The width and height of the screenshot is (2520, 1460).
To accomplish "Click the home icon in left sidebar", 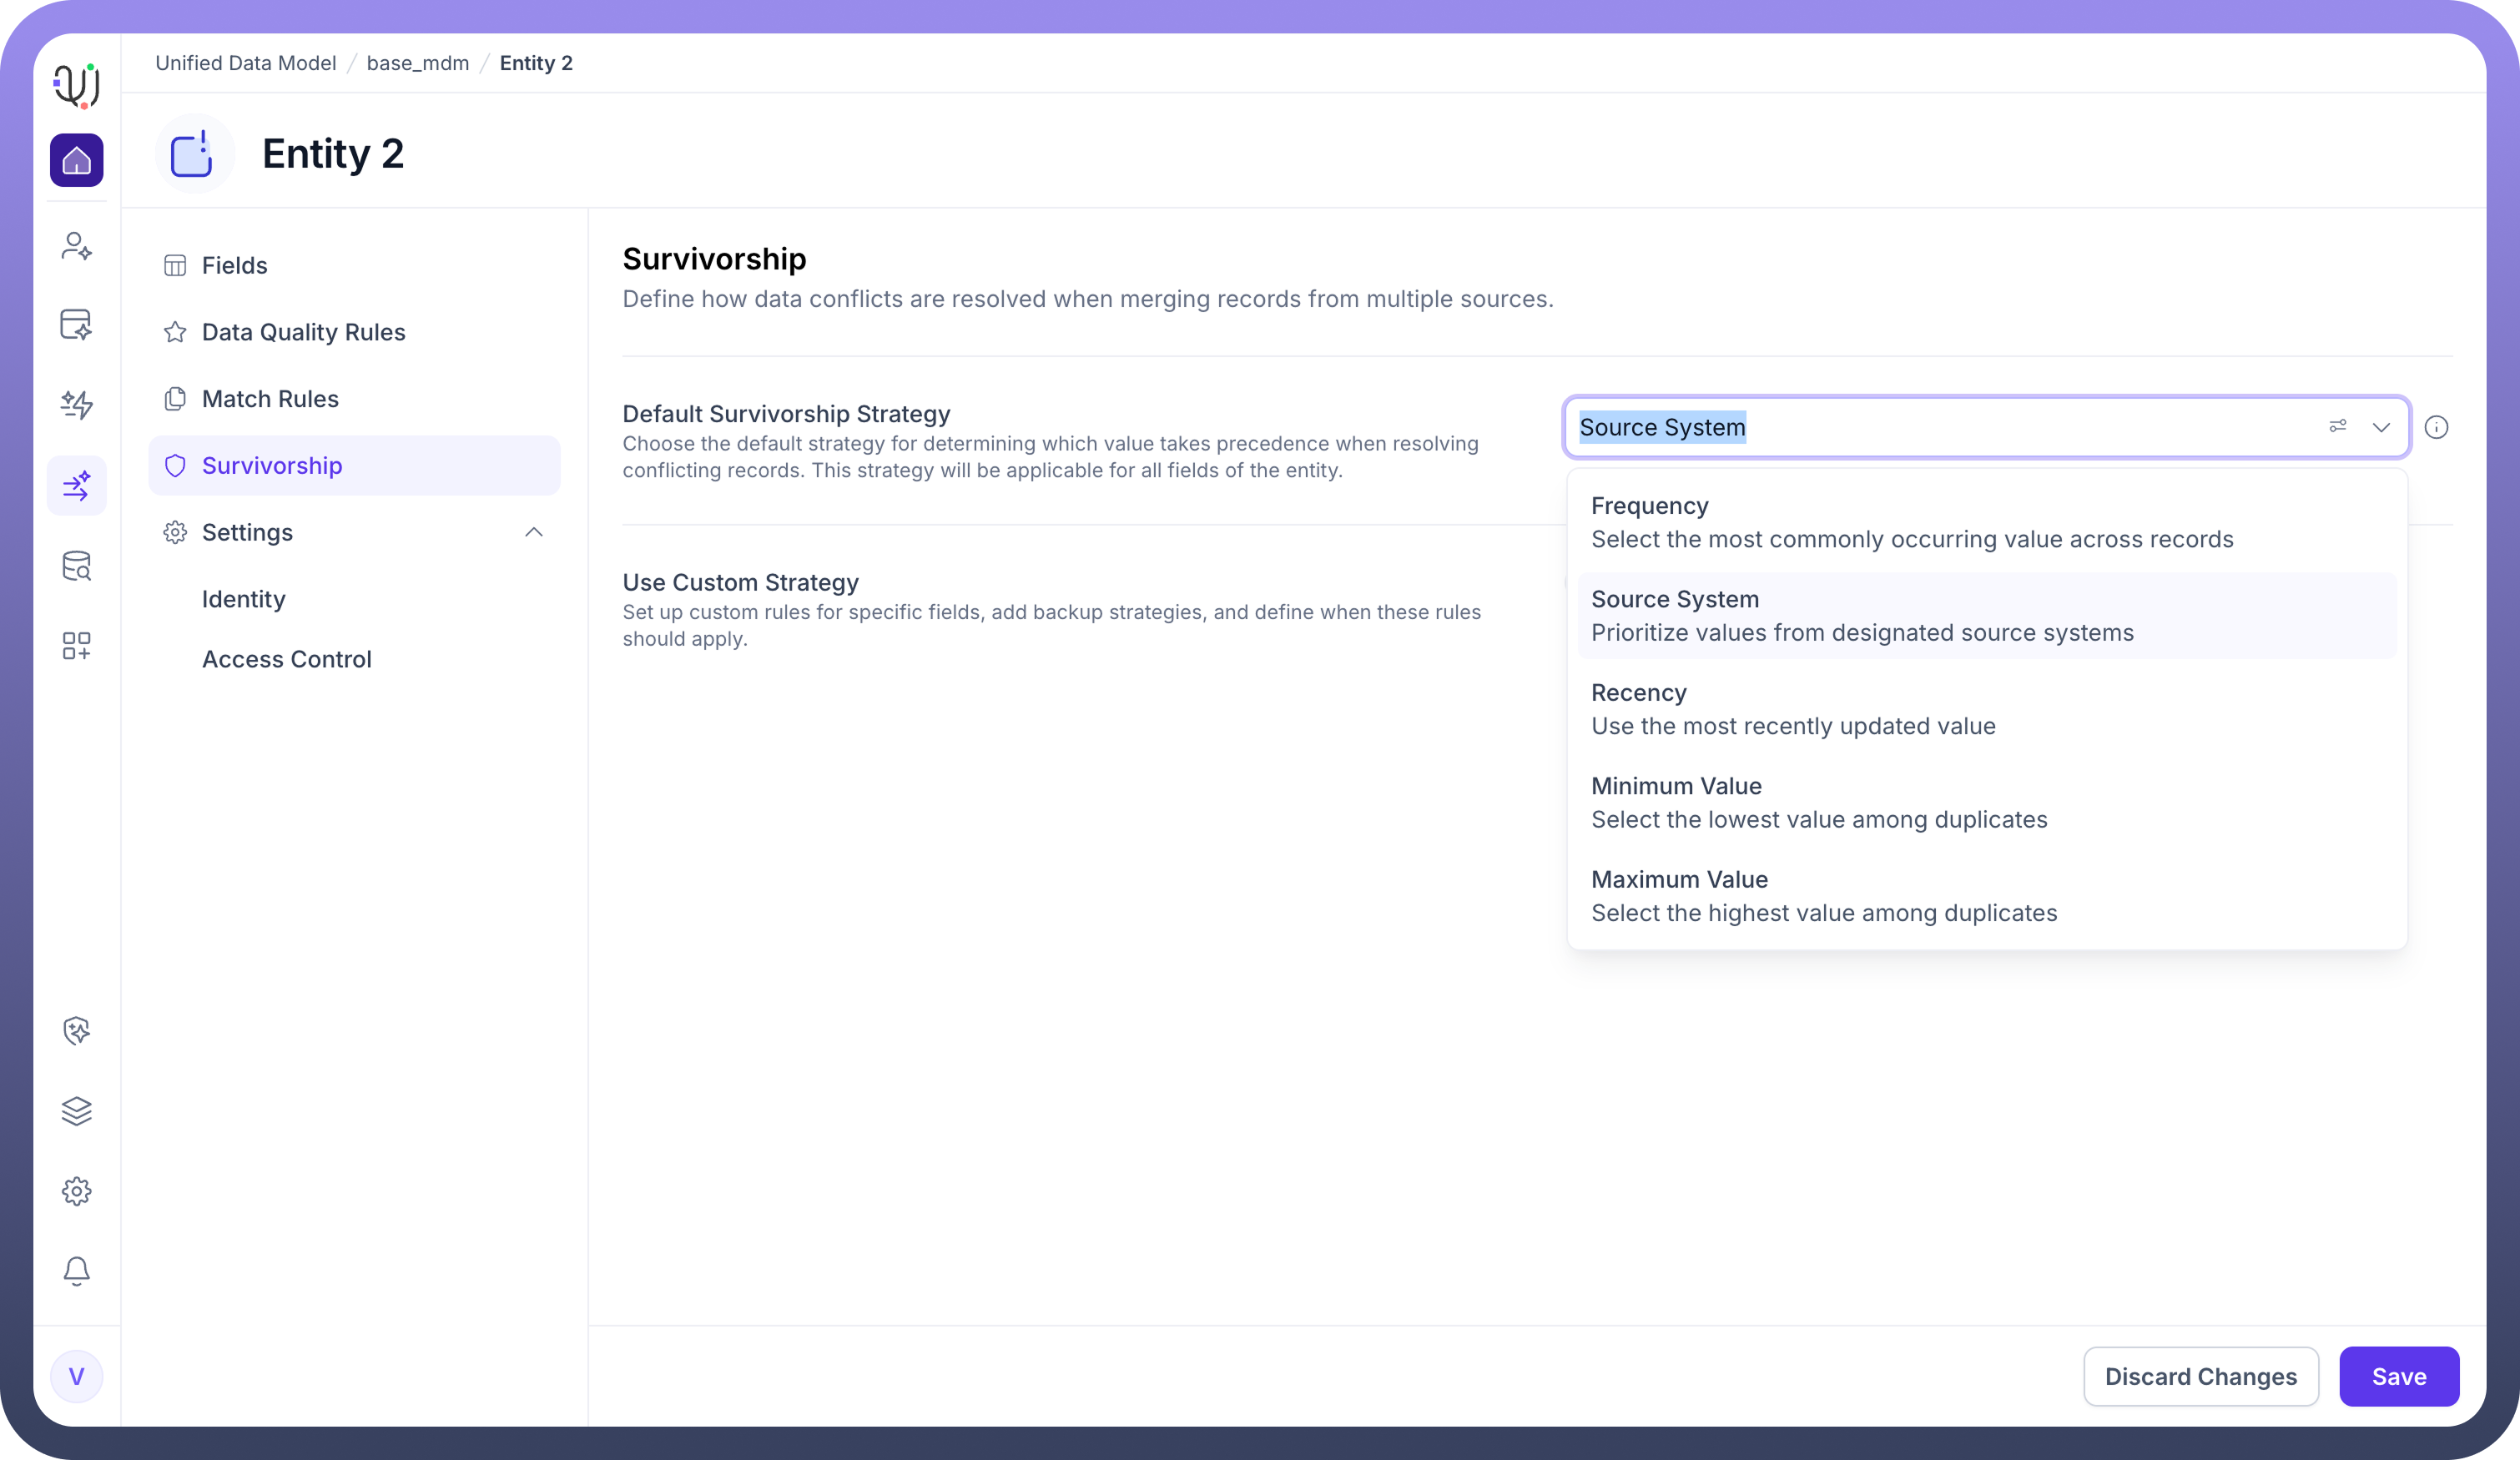I will (x=76, y=160).
